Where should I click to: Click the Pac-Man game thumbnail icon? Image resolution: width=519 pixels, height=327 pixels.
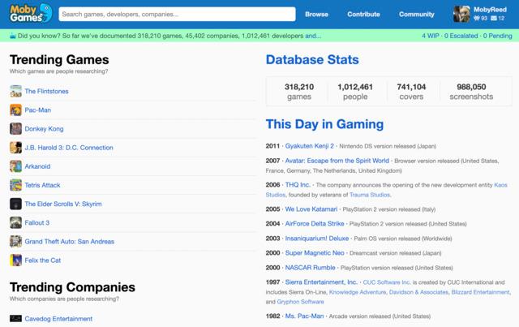[x=15, y=110]
